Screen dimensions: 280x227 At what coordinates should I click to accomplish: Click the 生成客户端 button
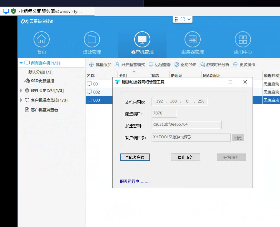coord(135,157)
